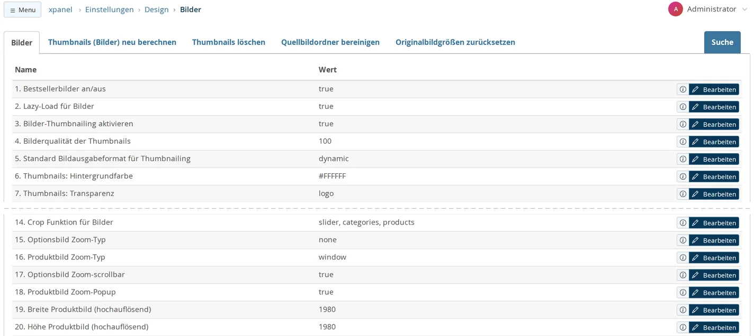The height and width of the screenshot is (336, 754).
Task: Click the Administrator avatar icon
Action: pyautogui.click(x=676, y=9)
